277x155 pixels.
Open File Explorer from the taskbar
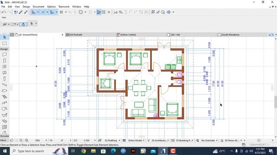93,151
